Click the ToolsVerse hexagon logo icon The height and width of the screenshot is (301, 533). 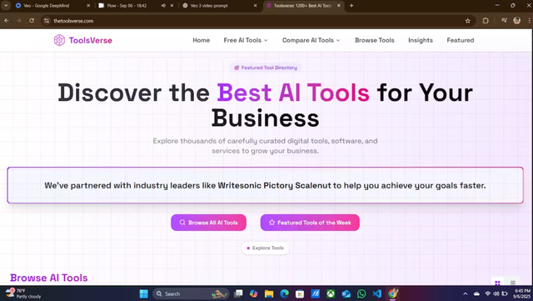pyautogui.click(x=59, y=40)
